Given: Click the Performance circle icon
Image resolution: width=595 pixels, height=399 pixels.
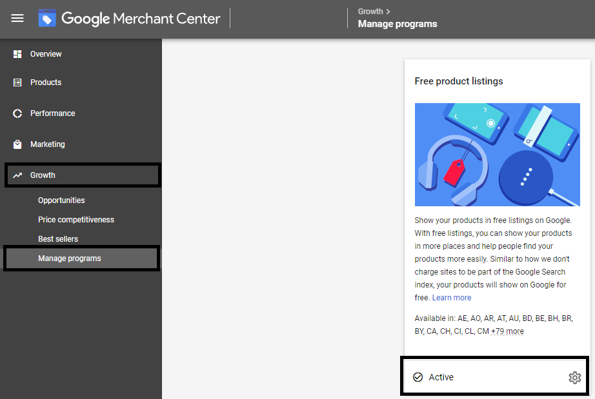Looking at the screenshot, I should point(17,113).
